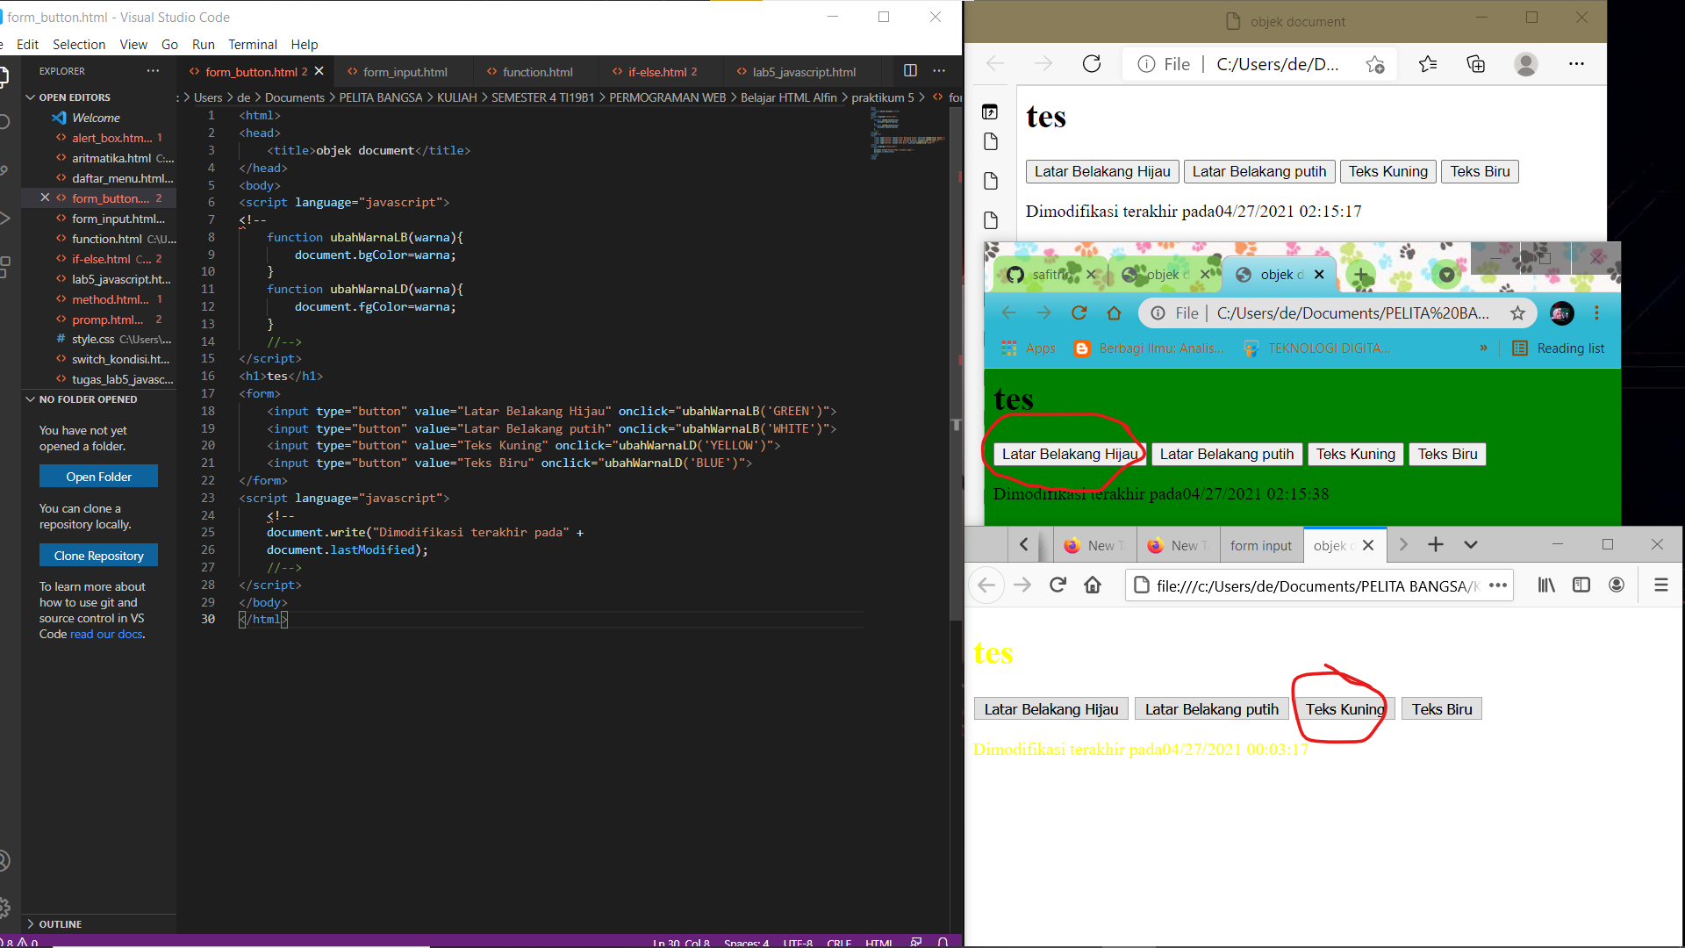Screen dimensions: 1685x948
Task: Open Firefox list-all-tabs dropdown
Action: pyautogui.click(x=1471, y=544)
